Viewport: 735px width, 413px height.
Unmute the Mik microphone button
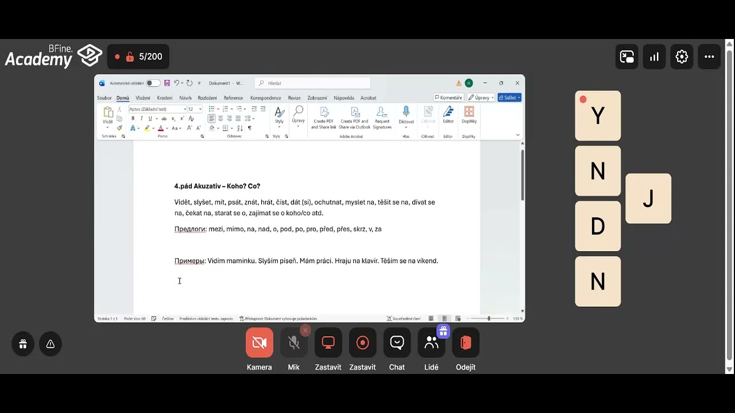(294, 342)
